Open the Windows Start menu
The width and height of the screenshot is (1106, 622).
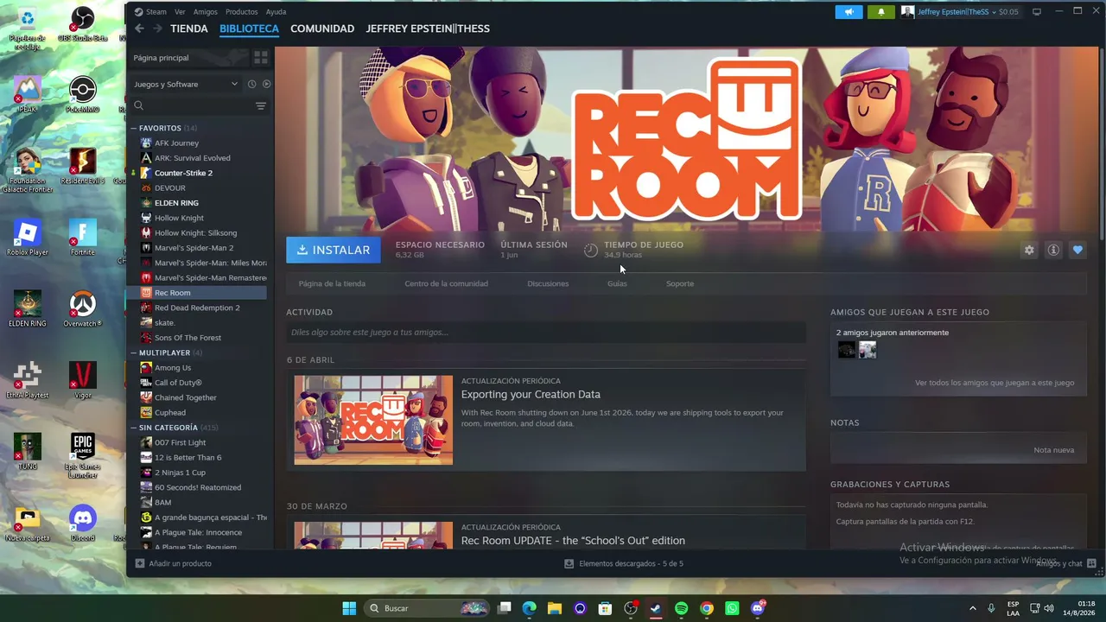point(349,608)
